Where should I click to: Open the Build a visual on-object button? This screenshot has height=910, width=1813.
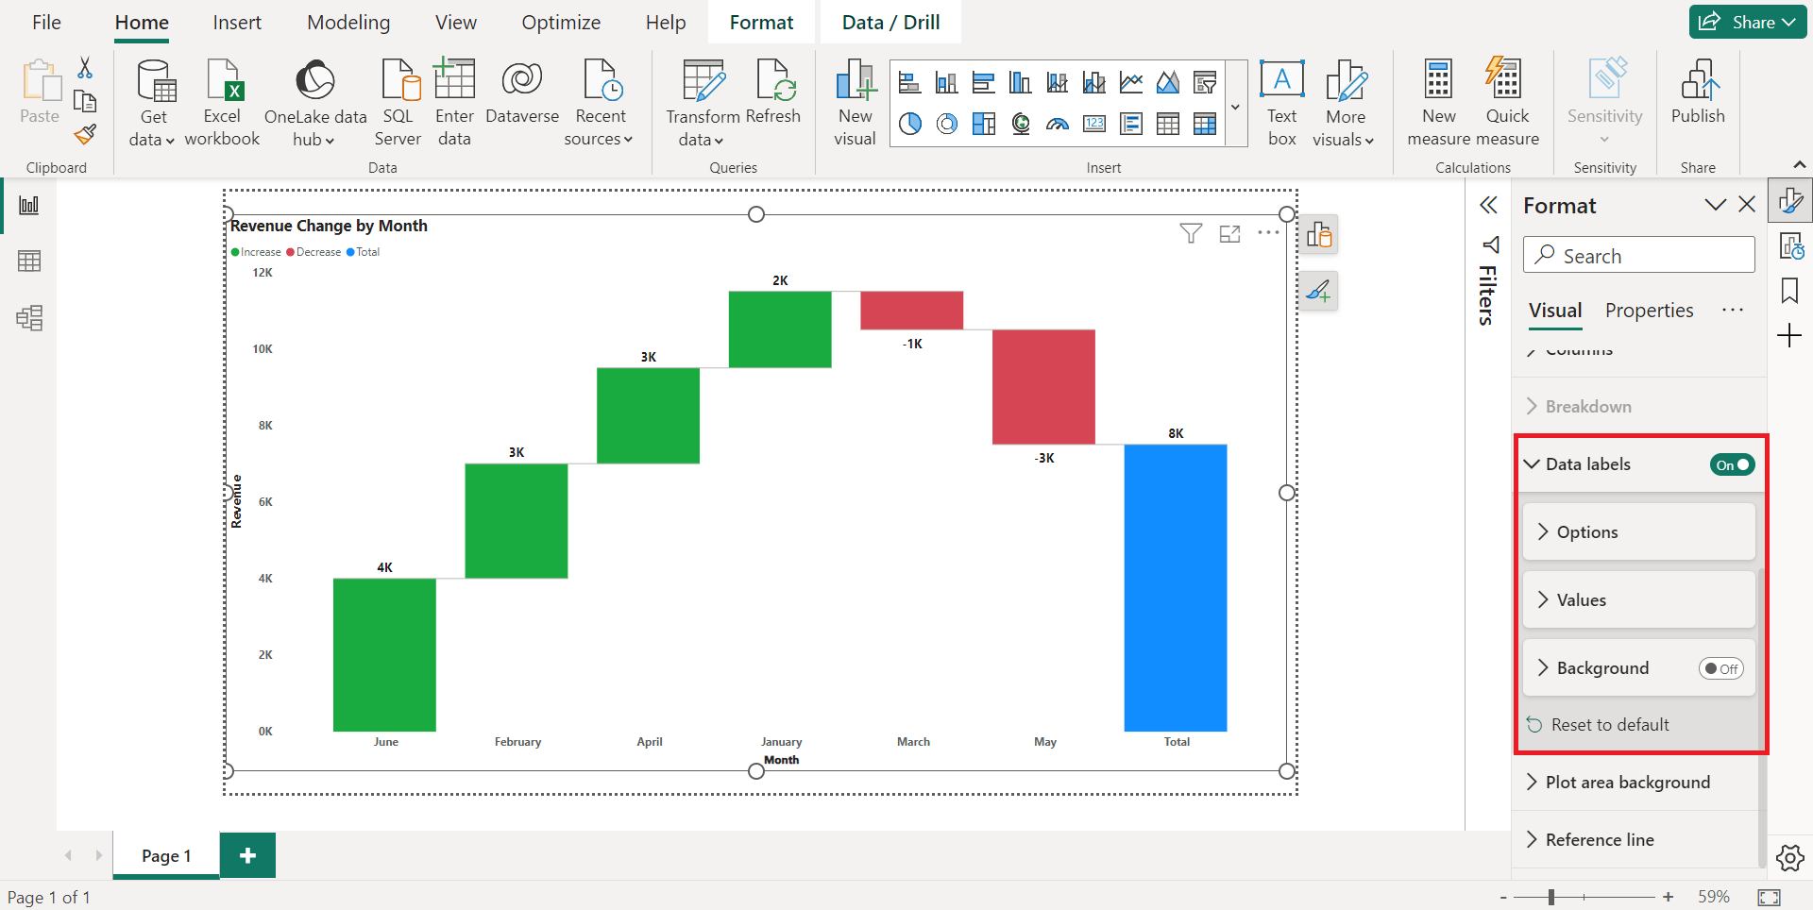(1319, 235)
